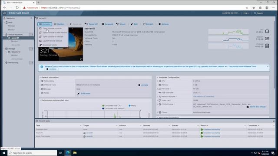
Task: Open Microsoft Edge from the taskbar
Action: coord(68,153)
